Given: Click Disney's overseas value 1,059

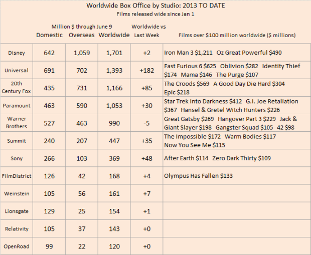Looking at the screenshot, I should coord(82,53).
